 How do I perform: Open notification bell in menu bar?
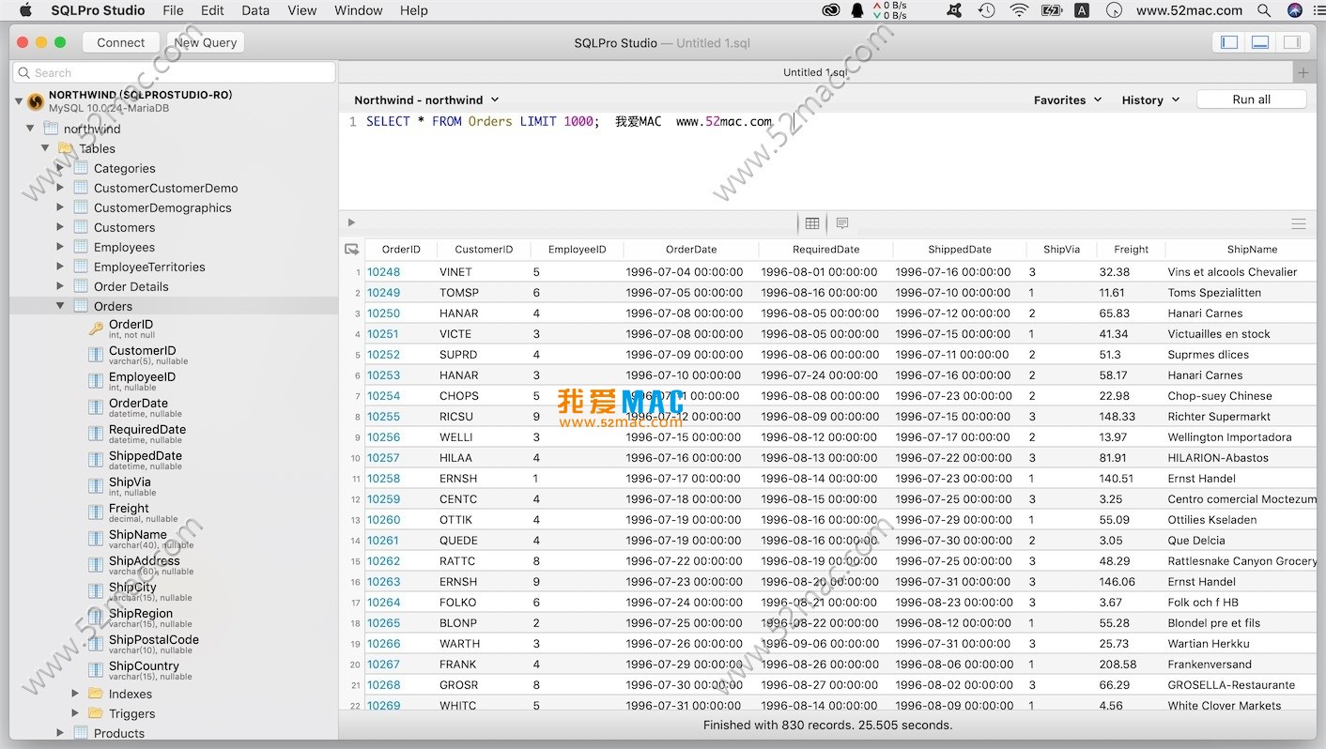tap(857, 10)
